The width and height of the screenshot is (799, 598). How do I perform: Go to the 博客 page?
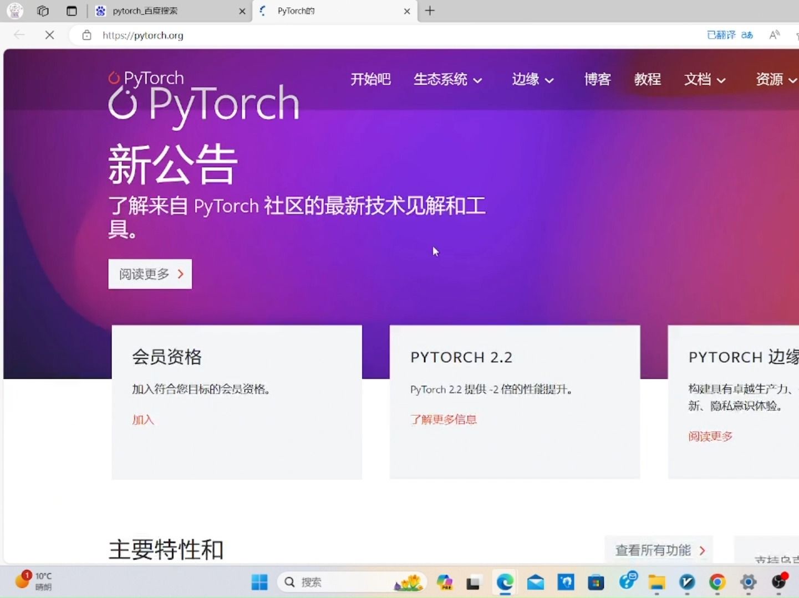[x=597, y=80]
